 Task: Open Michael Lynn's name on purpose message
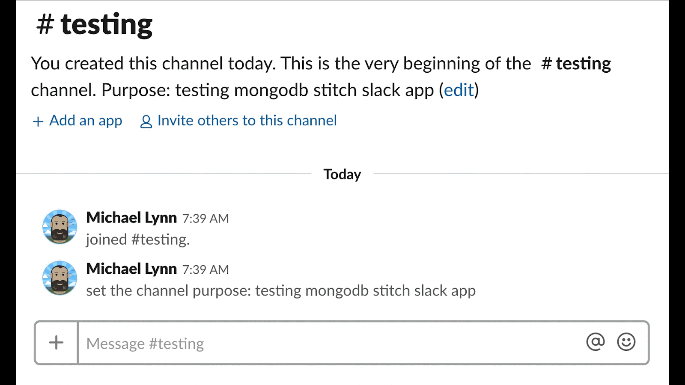tap(131, 269)
